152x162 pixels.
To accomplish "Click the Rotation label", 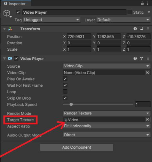I will click(15, 43).
